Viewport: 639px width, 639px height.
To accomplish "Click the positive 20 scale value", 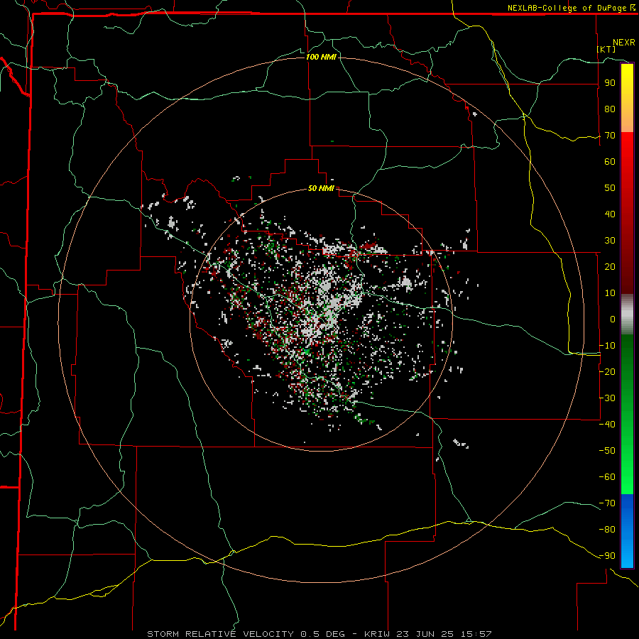I will pos(610,266).
